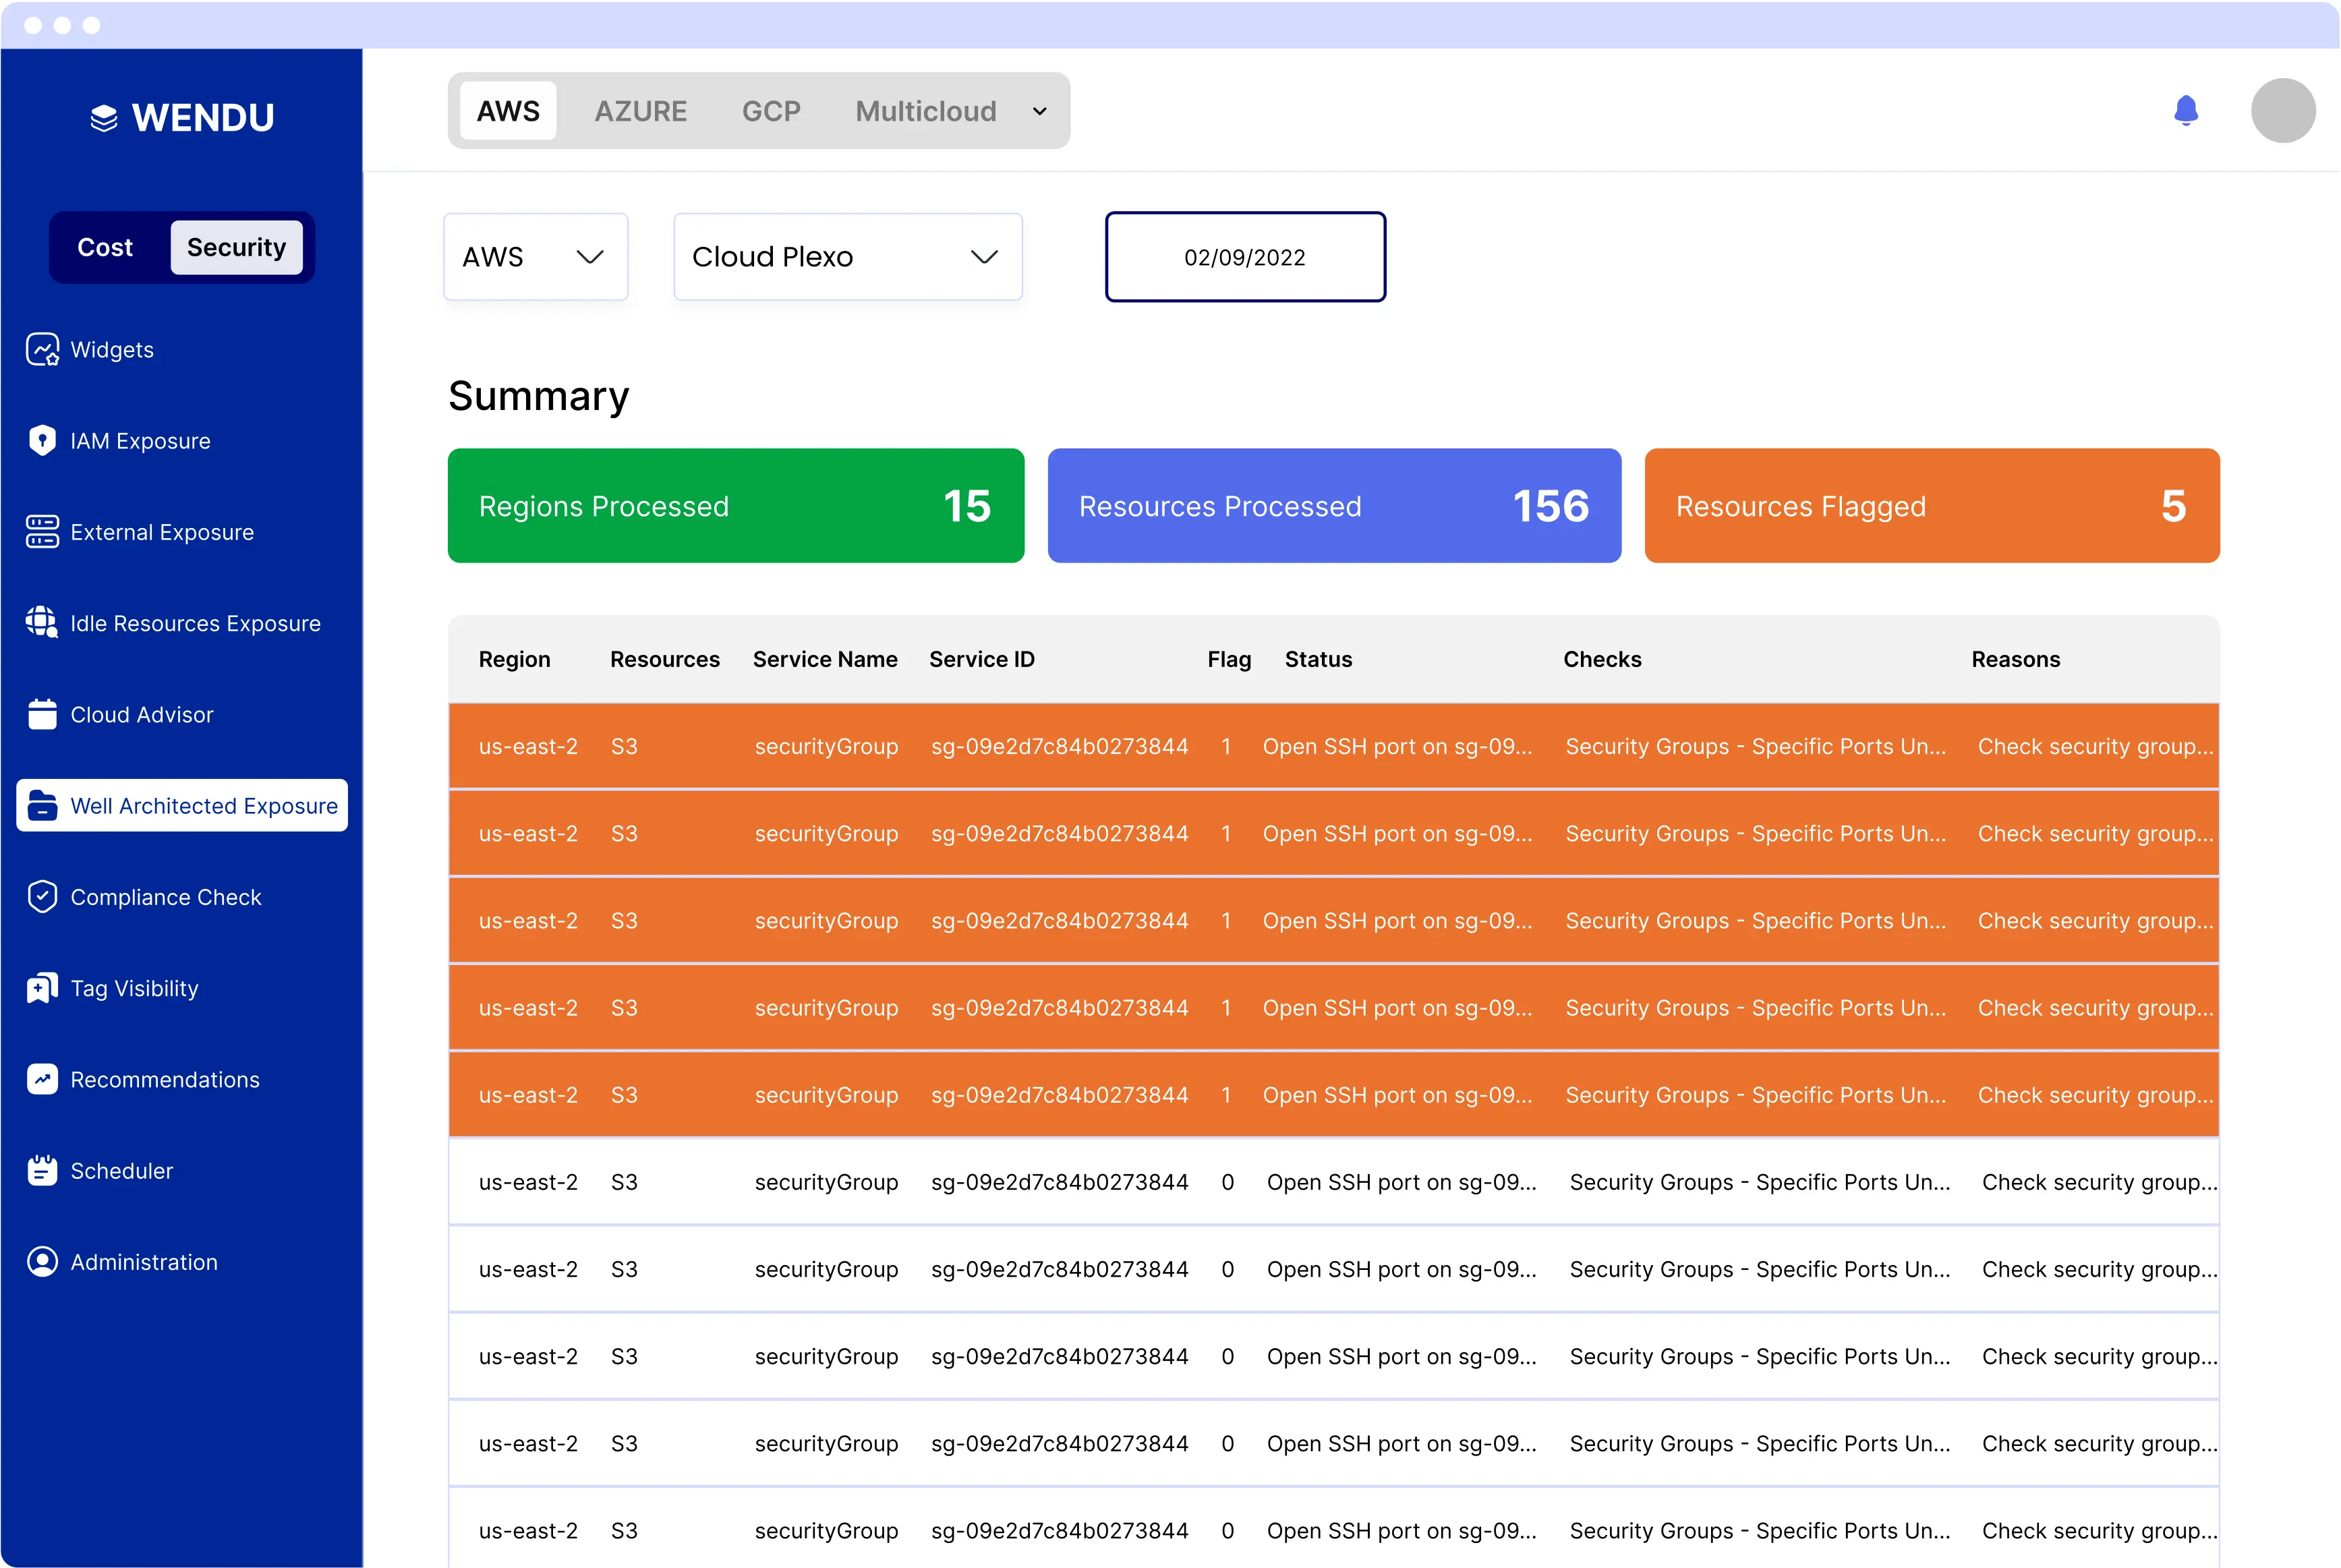Switch to Cost view
Viewport: 2341px width, 1568px height.
[x=105, y=247]
